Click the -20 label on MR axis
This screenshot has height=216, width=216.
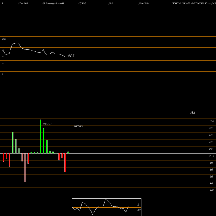(211, 163)
